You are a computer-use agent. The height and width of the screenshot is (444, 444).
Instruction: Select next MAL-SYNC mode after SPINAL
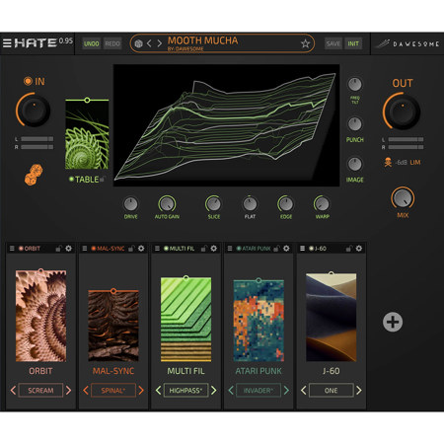[x=141, y=391]
